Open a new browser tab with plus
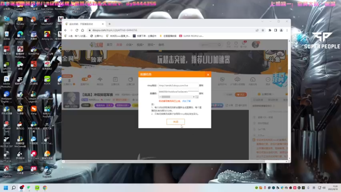The height and width of the screenshot is (192, 341). coord(110,24)
